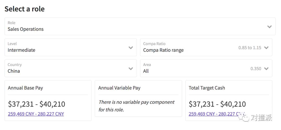Open the China country selector

point(14,71)
